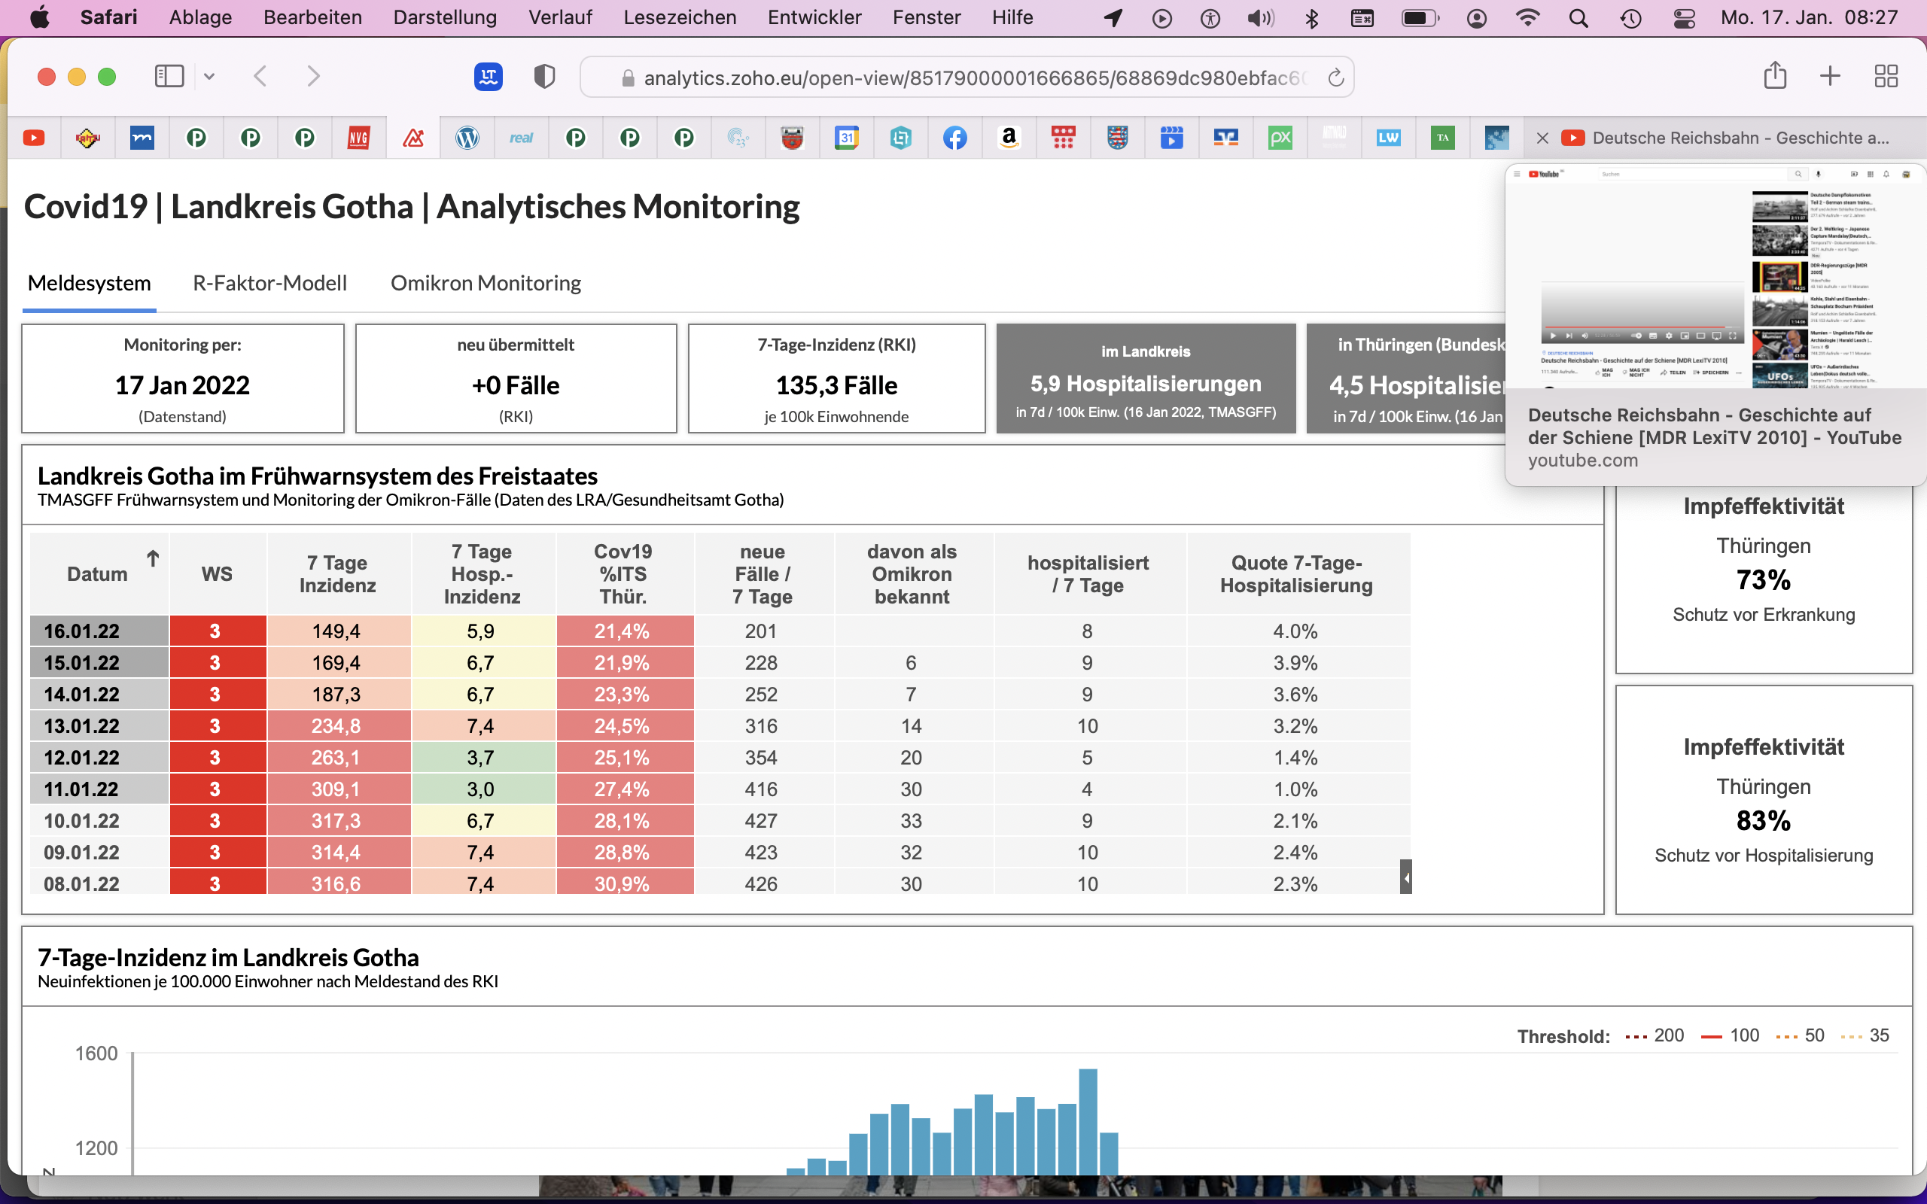Open the WordPress favorite icon
The width and height of the screenshot is (1927, 1204).
tap(467, 138)
